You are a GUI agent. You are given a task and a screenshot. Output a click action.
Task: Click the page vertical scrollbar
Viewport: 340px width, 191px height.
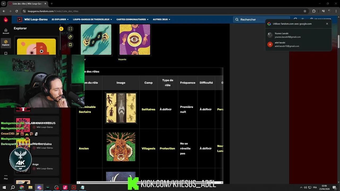point(338,41)
